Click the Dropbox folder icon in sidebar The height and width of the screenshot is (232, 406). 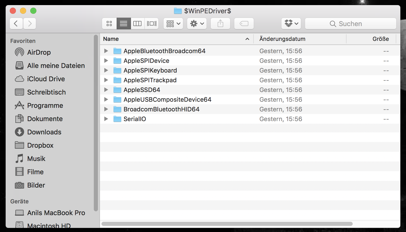coord(19,145)
